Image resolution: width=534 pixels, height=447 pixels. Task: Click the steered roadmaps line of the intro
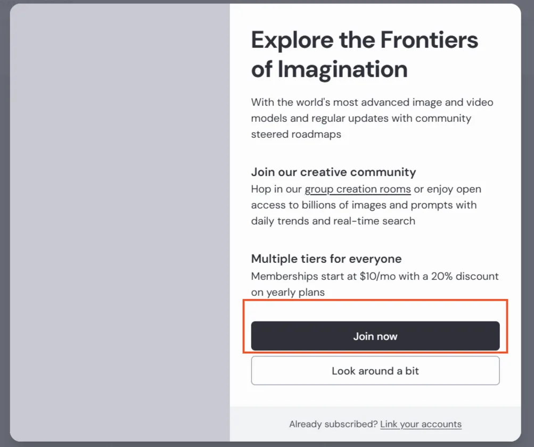(x=296, y=134)
